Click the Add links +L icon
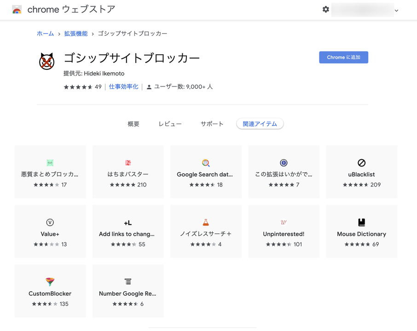The width and height of the screenshot is (417, 331). [x=128, y=223]
